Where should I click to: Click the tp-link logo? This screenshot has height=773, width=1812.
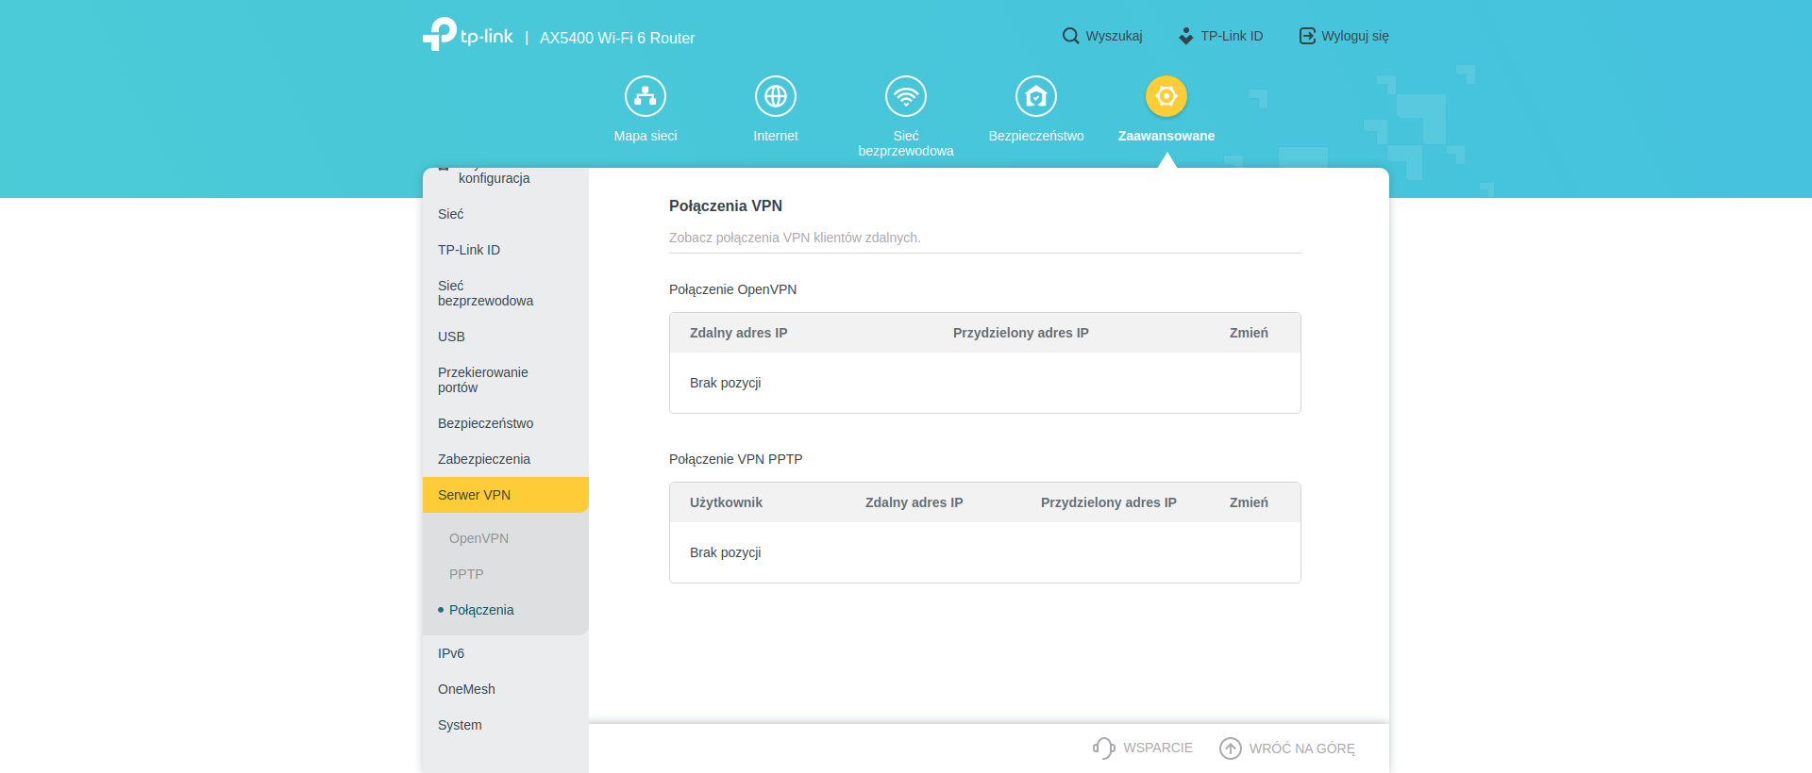[x=468, y=36]
